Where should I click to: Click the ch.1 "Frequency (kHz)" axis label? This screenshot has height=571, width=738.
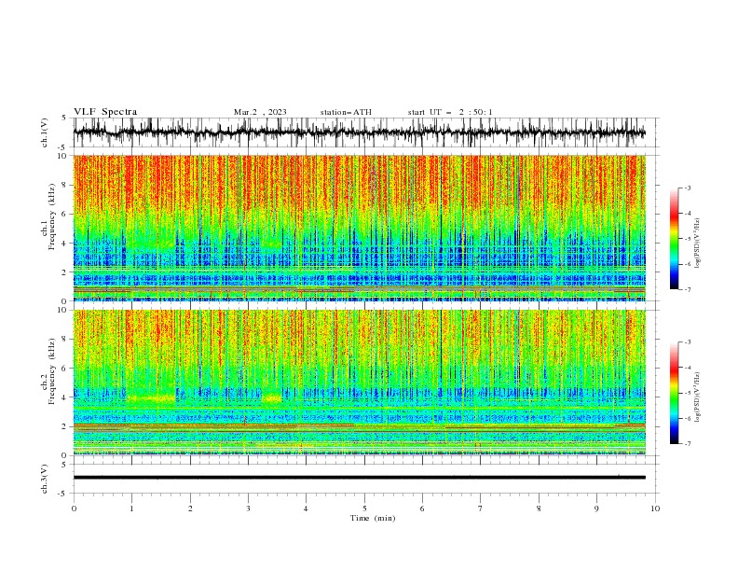click(52, 216)
